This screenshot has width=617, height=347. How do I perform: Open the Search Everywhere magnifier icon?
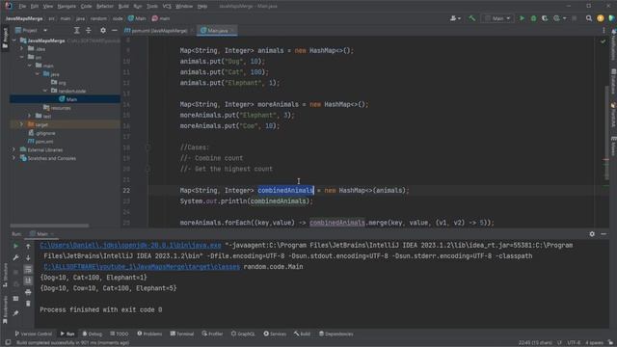589,18
